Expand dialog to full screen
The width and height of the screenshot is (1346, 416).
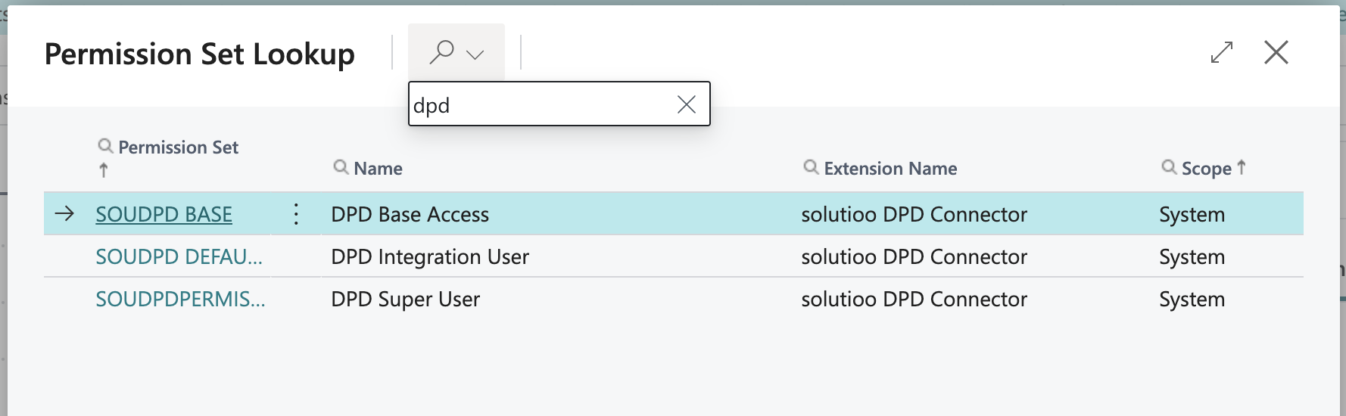1222,52
